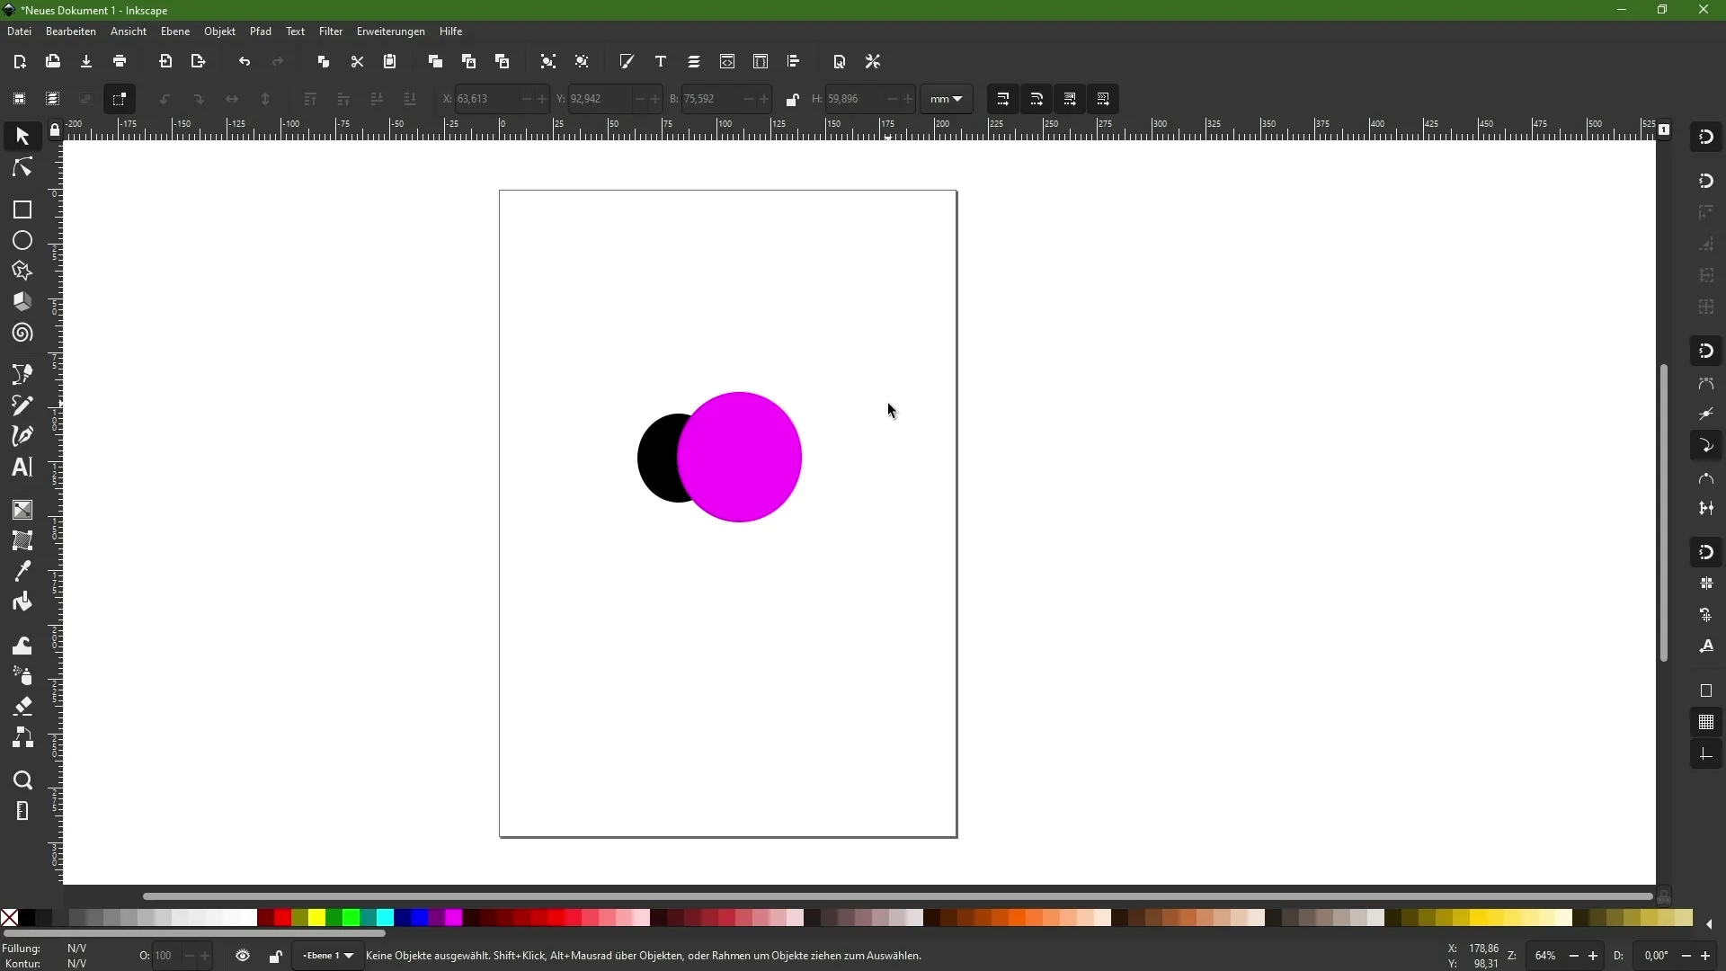Toggle the master snapping button
1726x971 pixels.
point(1706,138)
